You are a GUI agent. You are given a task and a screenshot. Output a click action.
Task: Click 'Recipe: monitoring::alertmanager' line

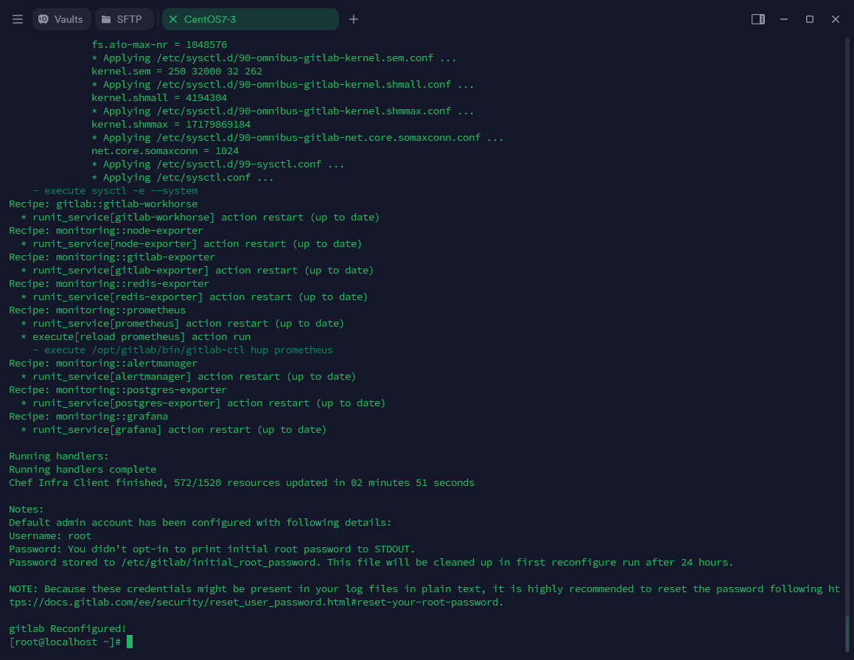[103, 363]
